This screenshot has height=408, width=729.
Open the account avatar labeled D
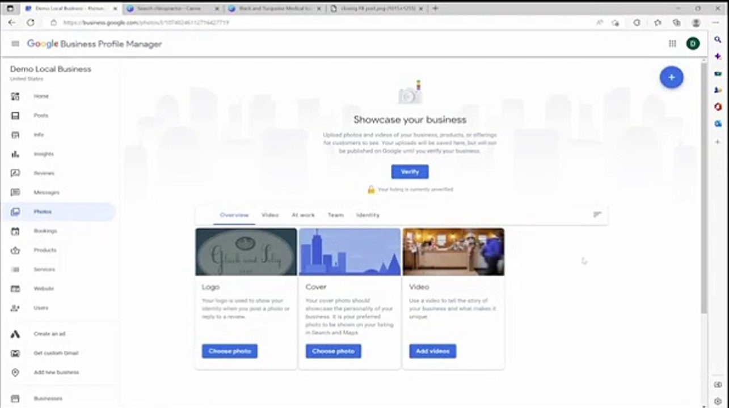pos(693,44)
